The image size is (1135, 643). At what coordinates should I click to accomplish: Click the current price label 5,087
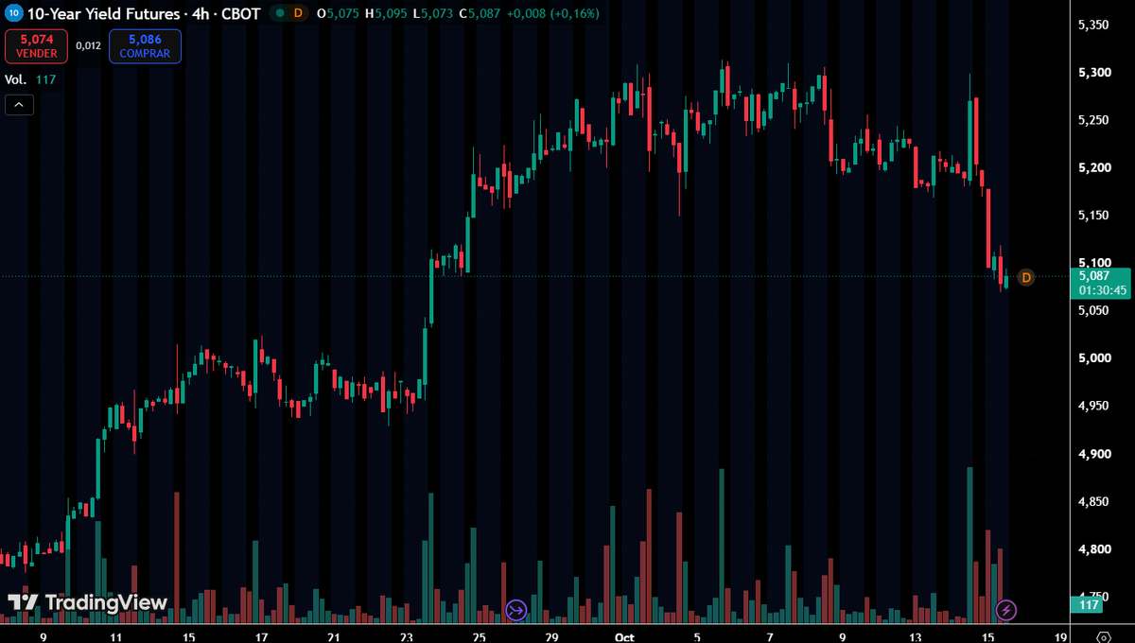(x=1096, y=275)
